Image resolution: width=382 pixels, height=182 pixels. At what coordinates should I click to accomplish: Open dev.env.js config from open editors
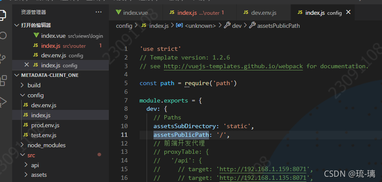click(60, 55)
